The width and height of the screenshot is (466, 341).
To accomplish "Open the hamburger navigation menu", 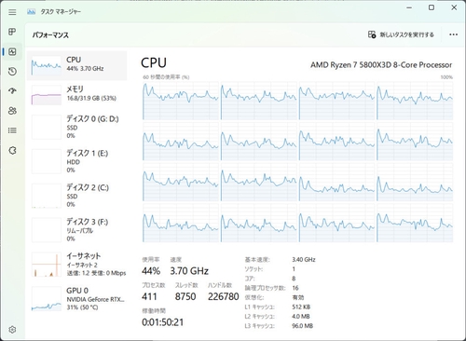I will tap(12, 12).
